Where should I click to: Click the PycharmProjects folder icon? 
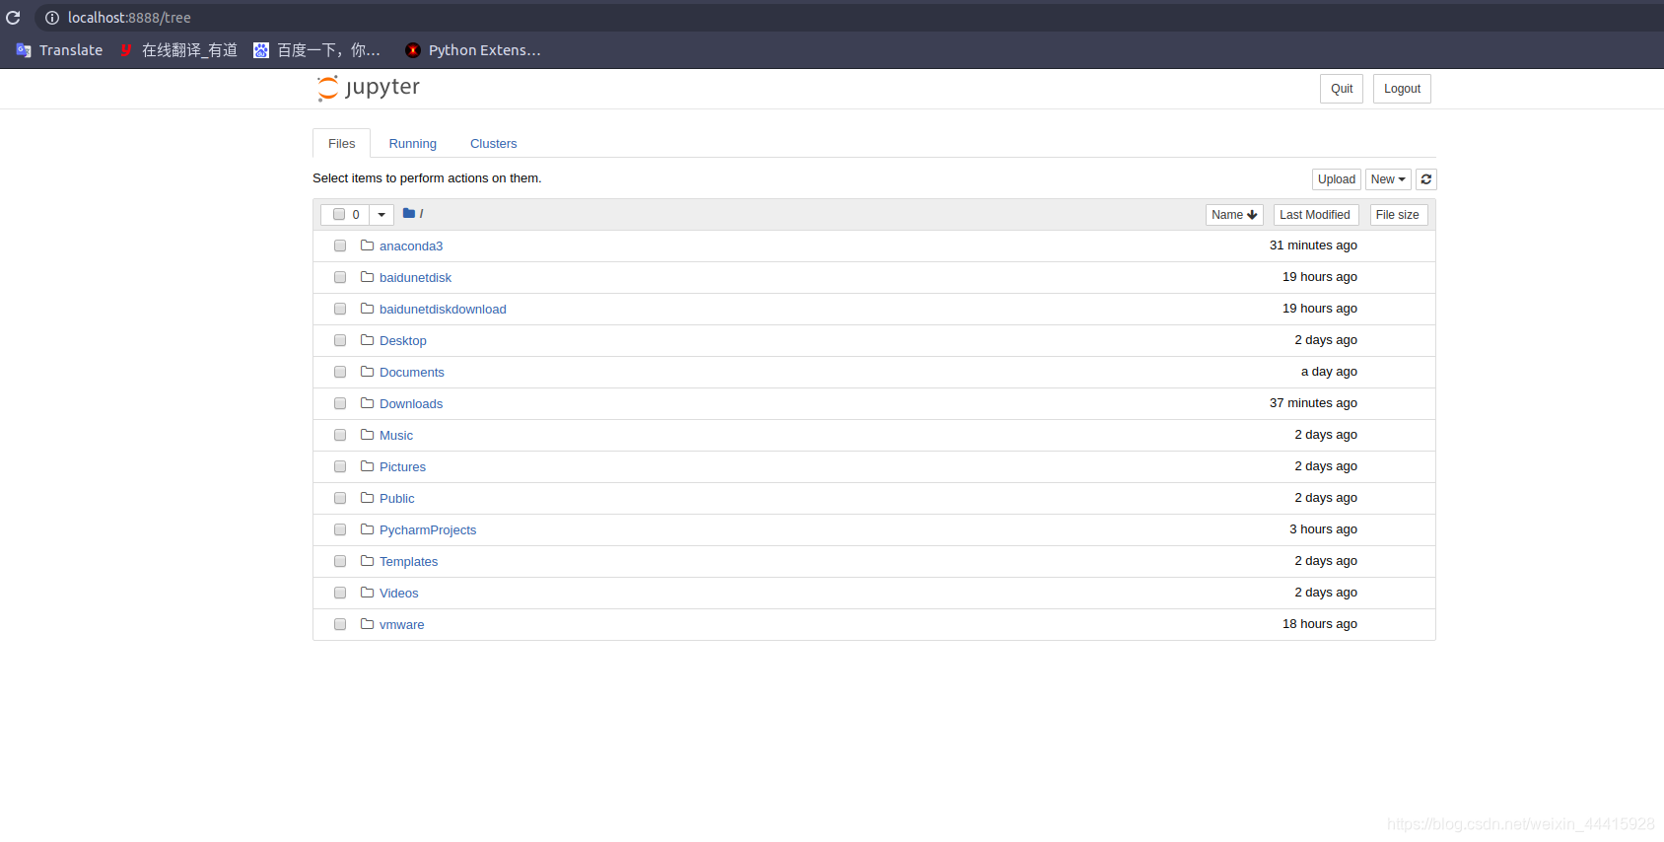(367, 529)
